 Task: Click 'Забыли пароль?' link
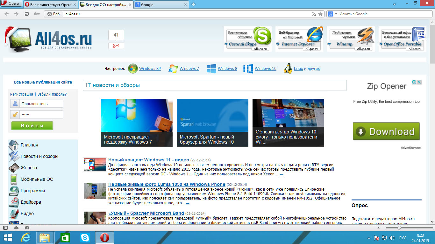pos(52,94)
